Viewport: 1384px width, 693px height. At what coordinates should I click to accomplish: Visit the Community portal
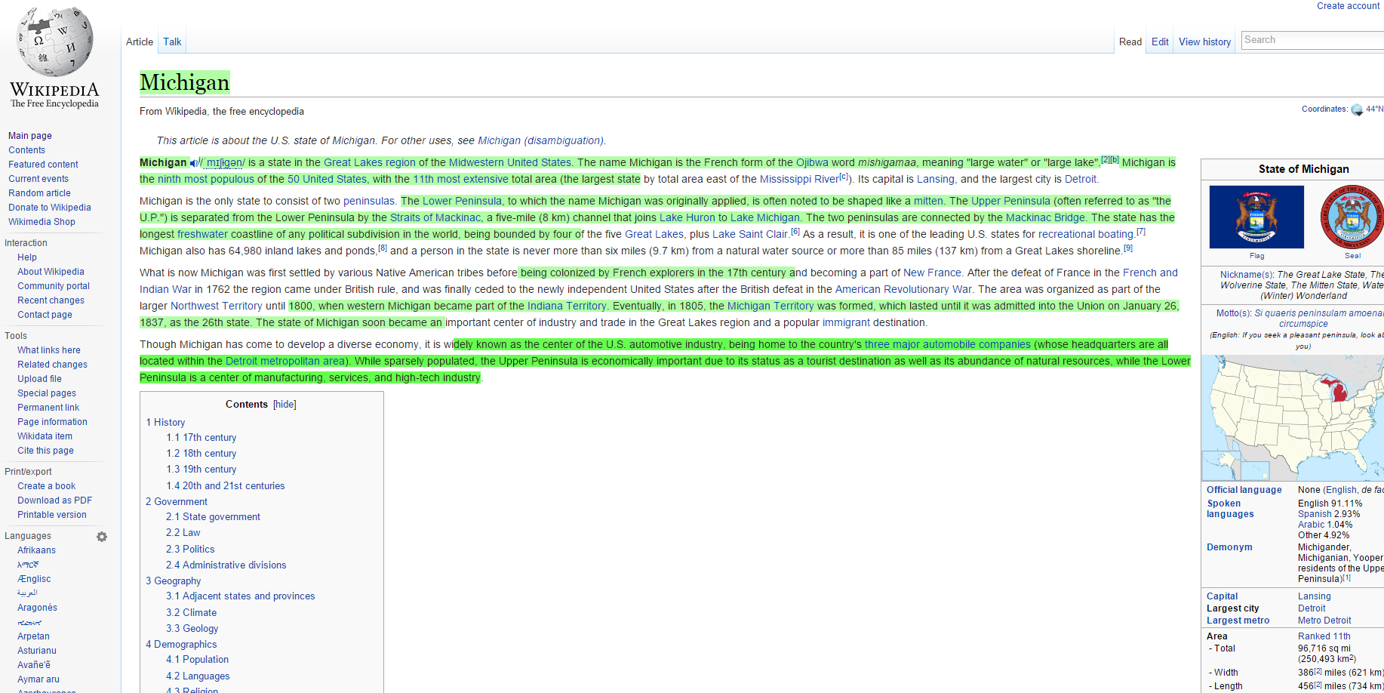coord(54,286)
